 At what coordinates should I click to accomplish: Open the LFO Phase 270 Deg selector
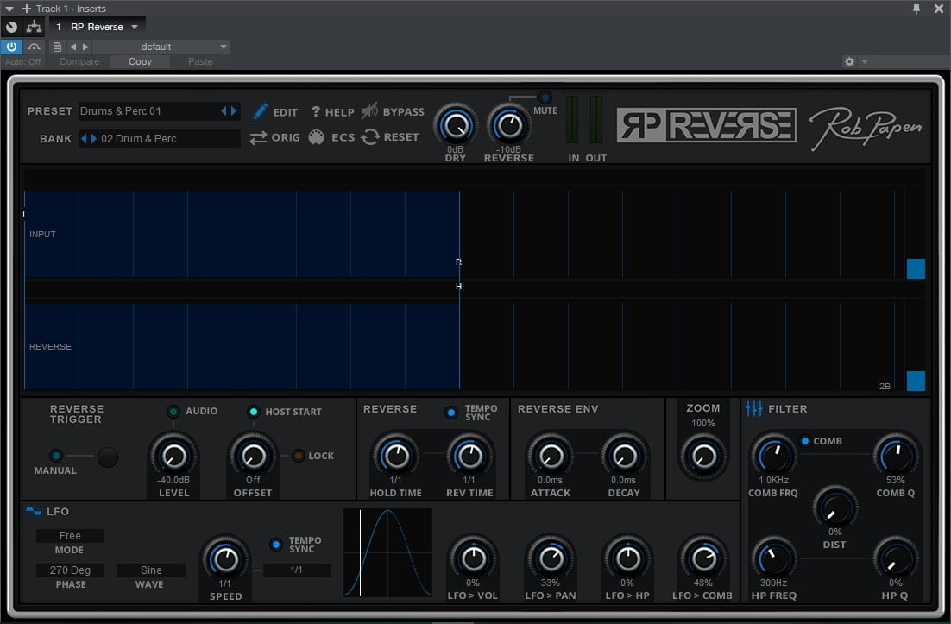pyautogui.click(x=70, y=570)
